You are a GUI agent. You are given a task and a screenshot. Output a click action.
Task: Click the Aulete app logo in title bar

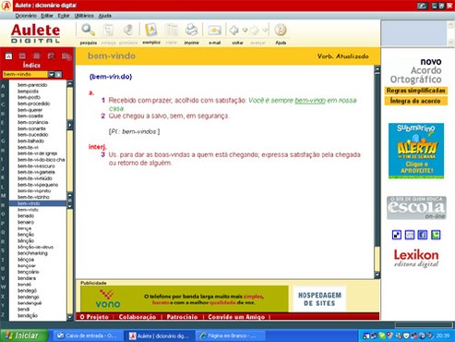click(6, 6)
